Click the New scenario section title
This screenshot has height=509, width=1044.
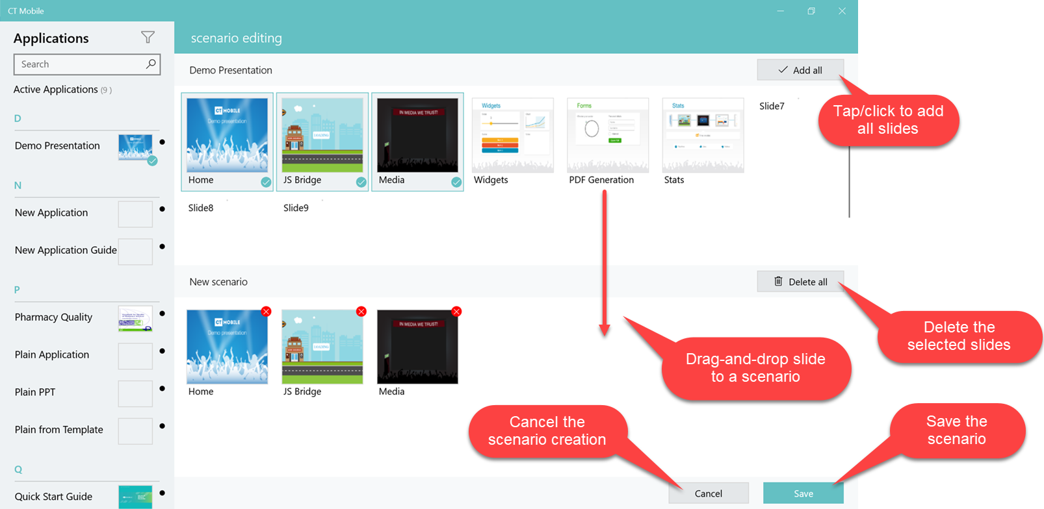point(218,282)
